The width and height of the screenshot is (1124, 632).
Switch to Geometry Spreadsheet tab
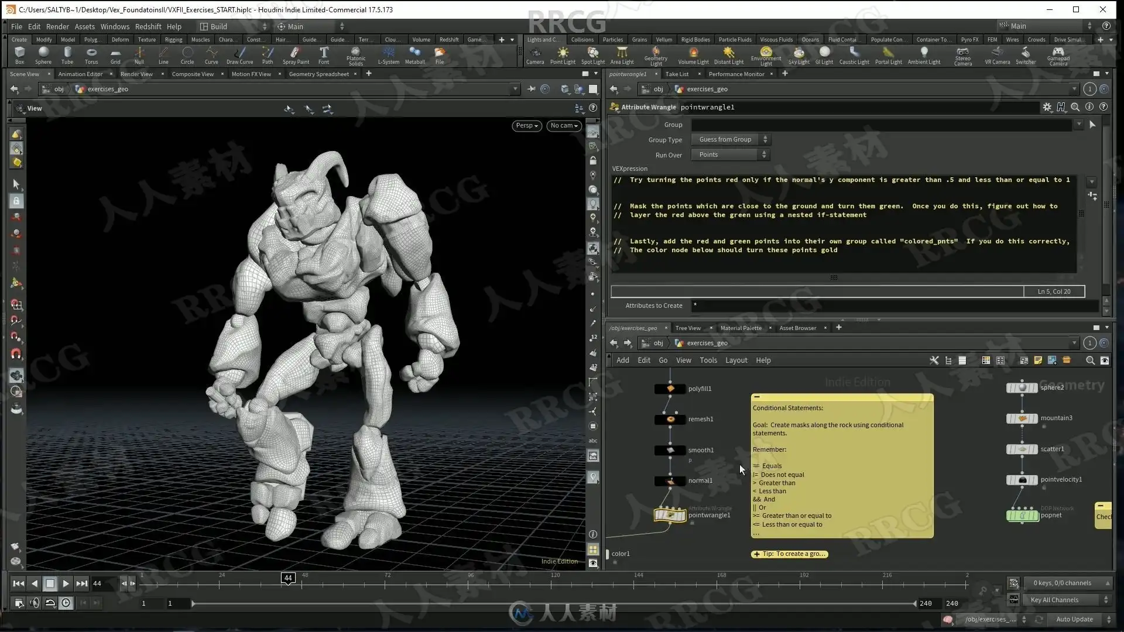click(x=318, y=74)
